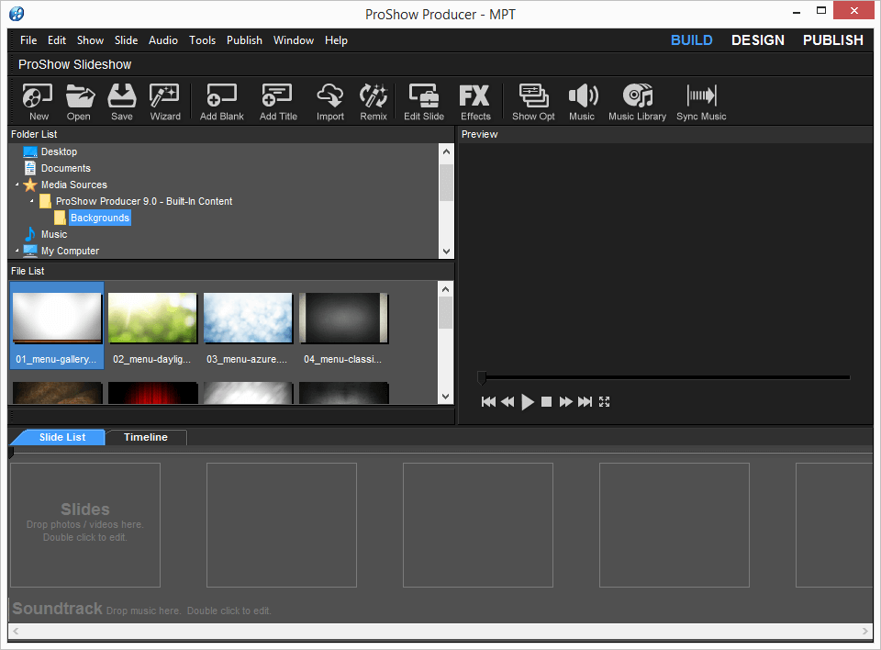The width and height of the screenshot is (881, 650).
Task: Skip to the end of the preview
Action: click(585, 401)
